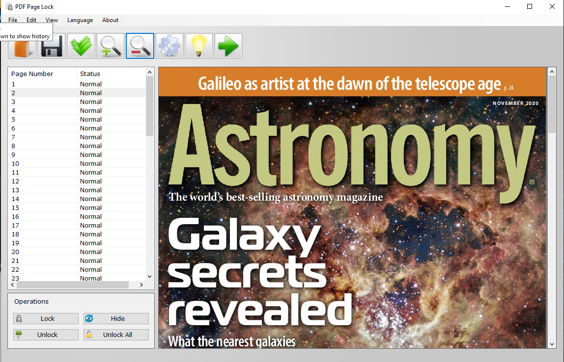
Task: Select page 10 in the page list
Action: click(x=77, y=163)
